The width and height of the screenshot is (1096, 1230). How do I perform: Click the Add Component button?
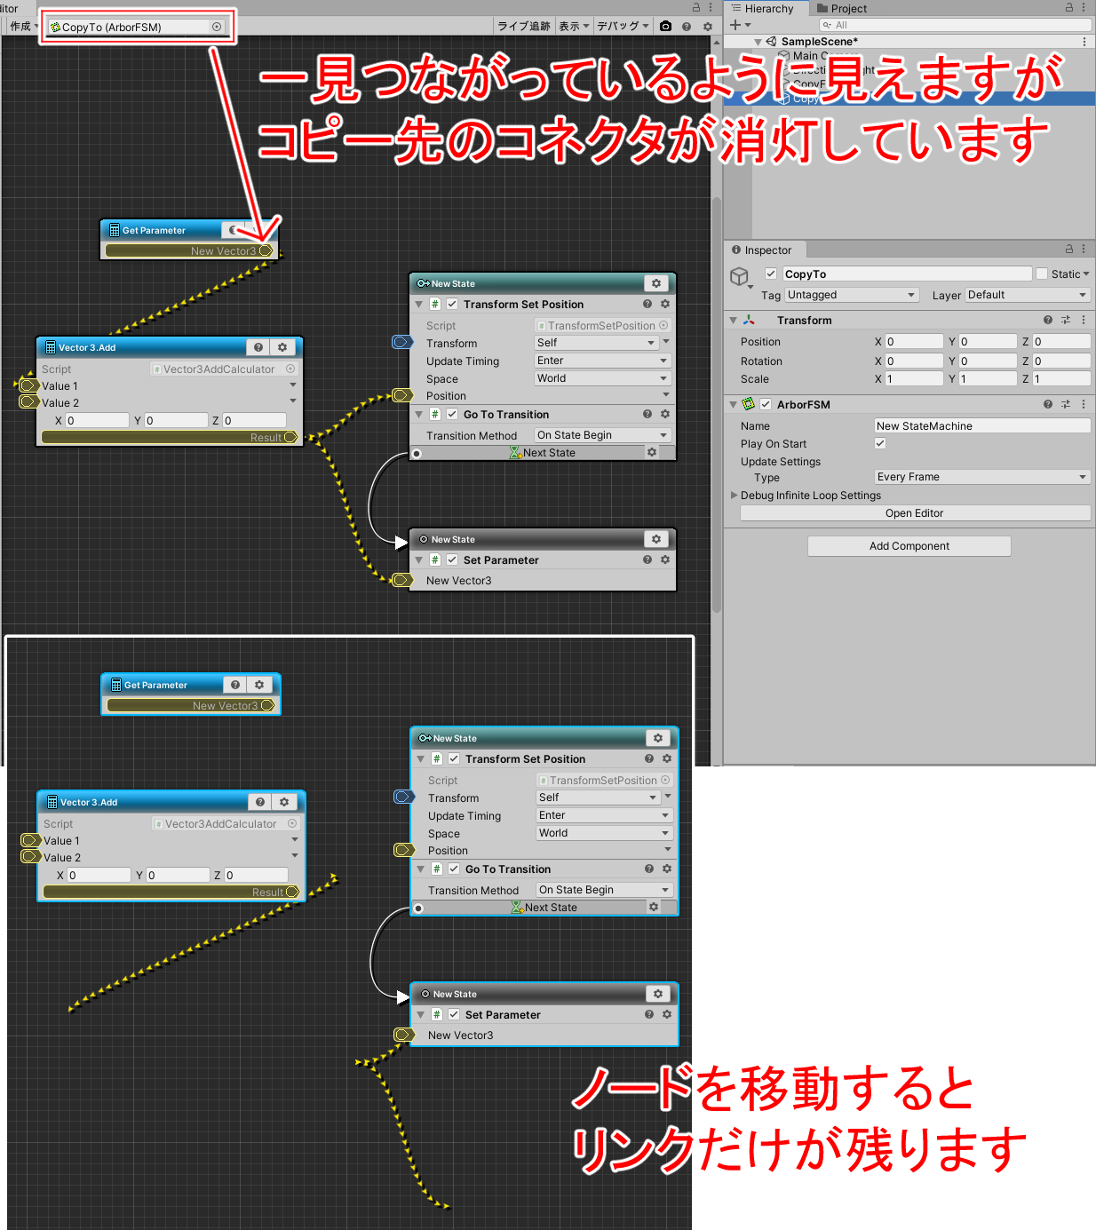909,546
